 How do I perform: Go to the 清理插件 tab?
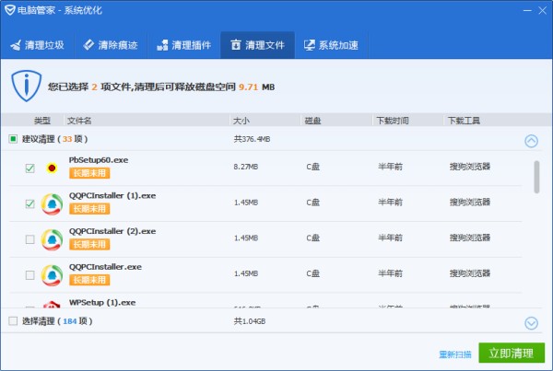183,44
